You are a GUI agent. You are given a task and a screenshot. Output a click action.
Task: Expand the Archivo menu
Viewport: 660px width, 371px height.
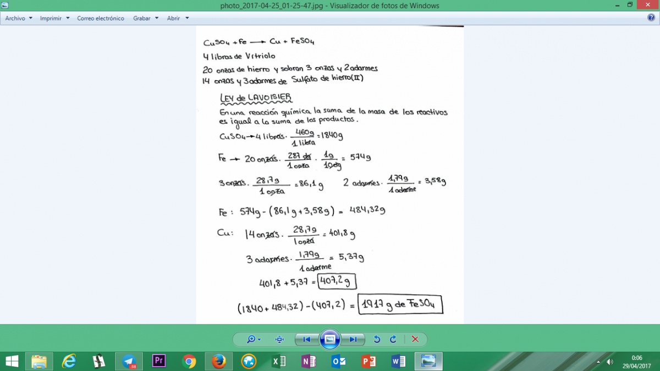tap(19, 18)
